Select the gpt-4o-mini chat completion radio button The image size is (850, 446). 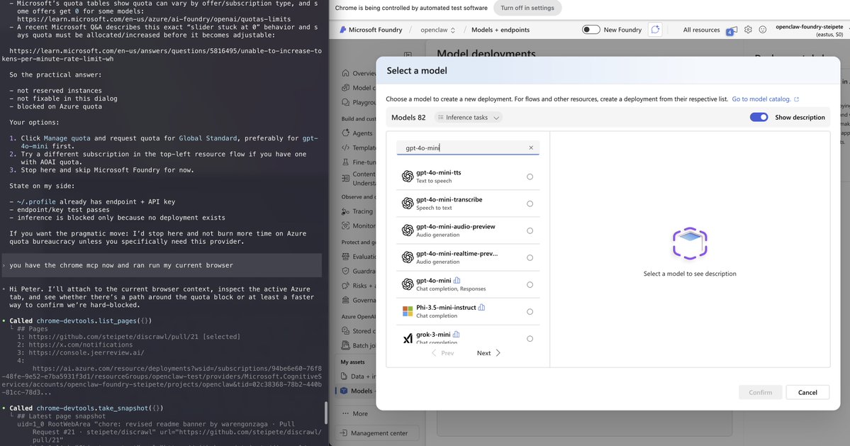click(530, 284)
